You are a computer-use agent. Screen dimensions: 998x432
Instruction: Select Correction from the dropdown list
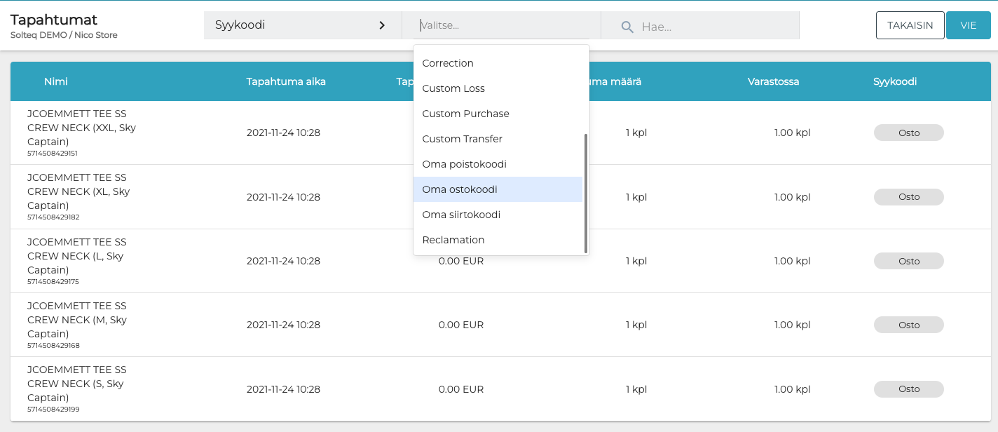click(448, 63)
